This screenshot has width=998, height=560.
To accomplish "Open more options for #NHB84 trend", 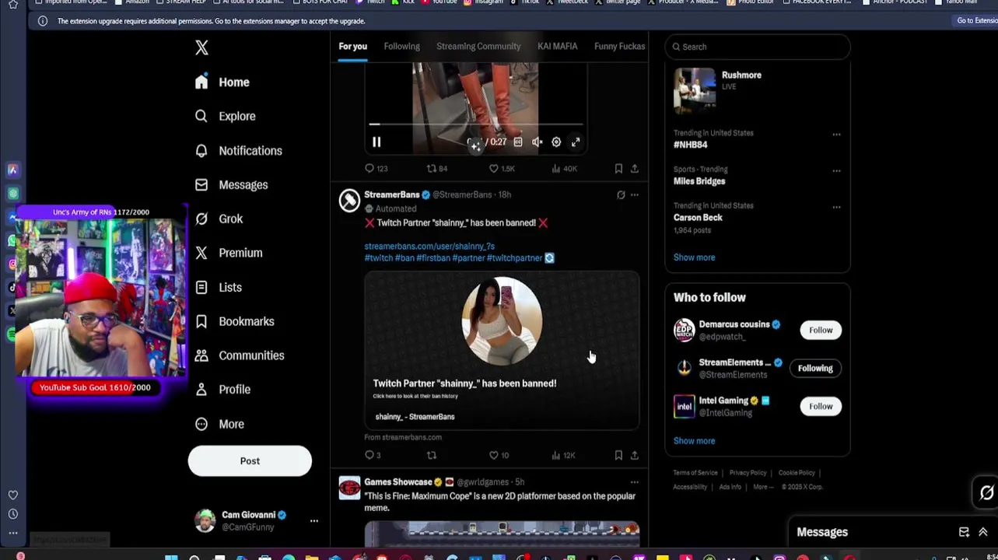I will pos(836,135).
